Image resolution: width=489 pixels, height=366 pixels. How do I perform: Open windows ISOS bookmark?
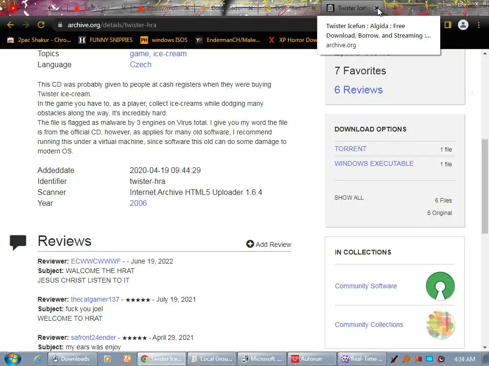click(x=164, y=40)
